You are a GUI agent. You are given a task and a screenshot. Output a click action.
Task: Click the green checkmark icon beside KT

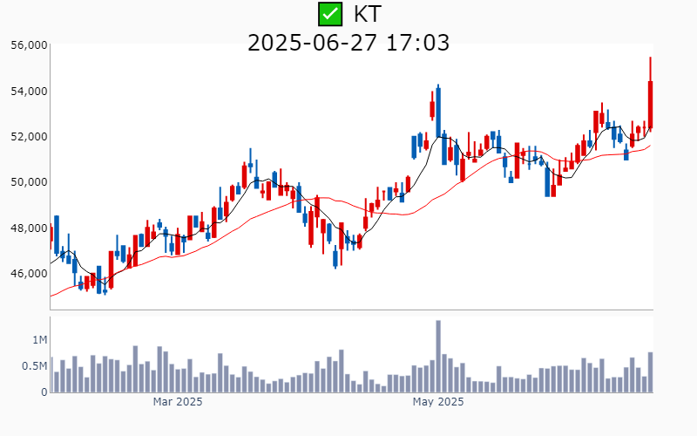pos(330,14)
